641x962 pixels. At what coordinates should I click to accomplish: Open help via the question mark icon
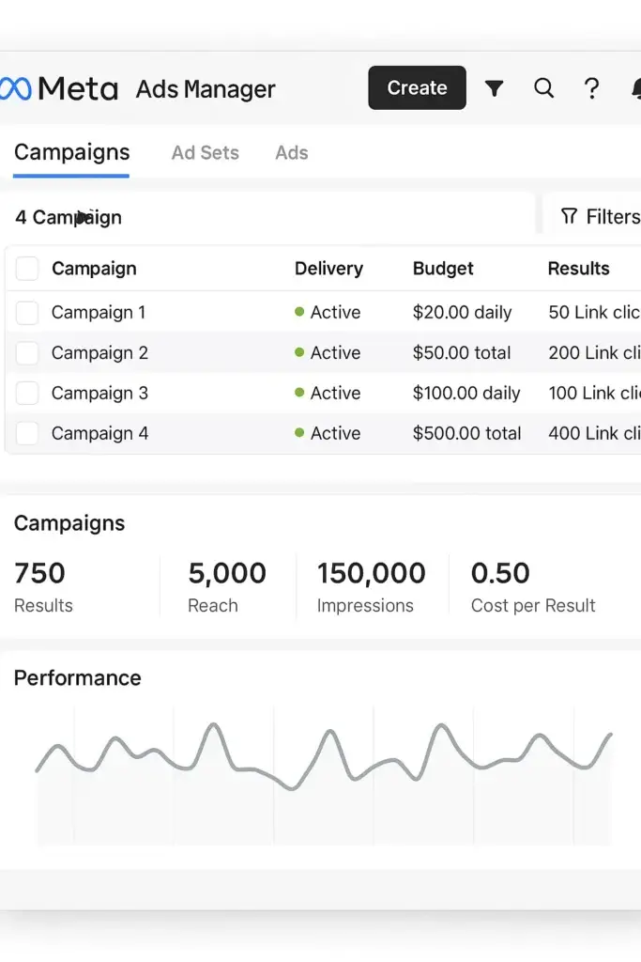(x=591, y=87)
